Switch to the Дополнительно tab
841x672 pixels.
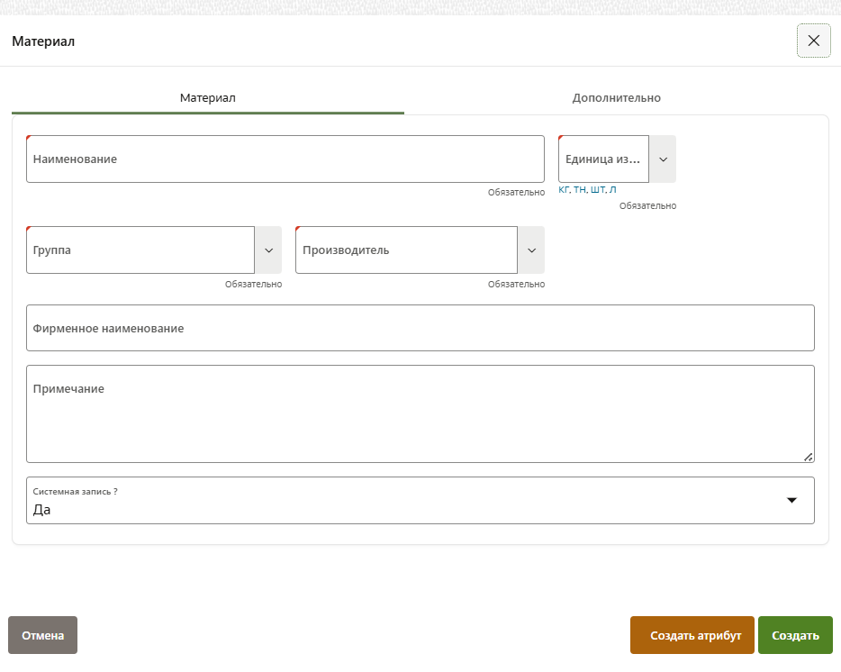click(x=616, y=97)
